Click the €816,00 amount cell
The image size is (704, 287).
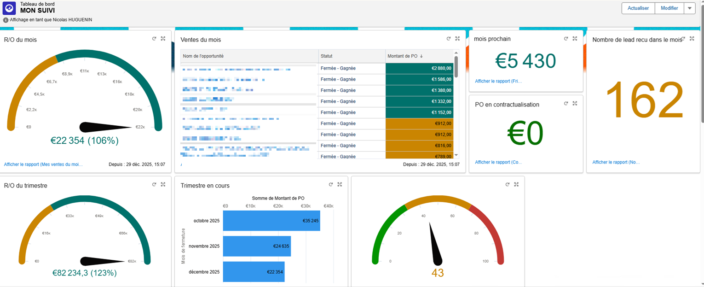pyautogui.click(x=419, y=146)
